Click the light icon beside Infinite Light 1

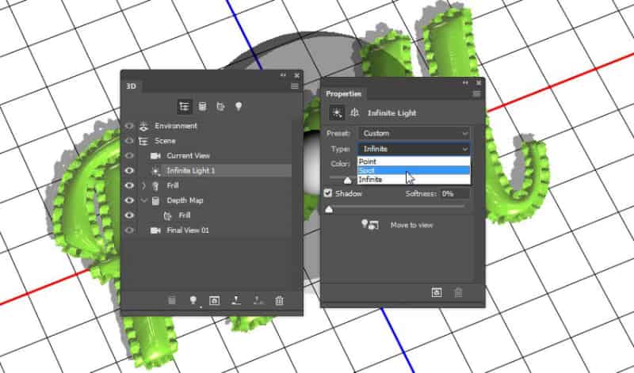pyautogui.click(x=155, y=171)
